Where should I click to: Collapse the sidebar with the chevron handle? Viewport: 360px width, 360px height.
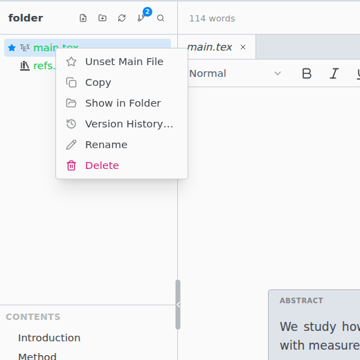pyautogui.click(x=178, y=305)
